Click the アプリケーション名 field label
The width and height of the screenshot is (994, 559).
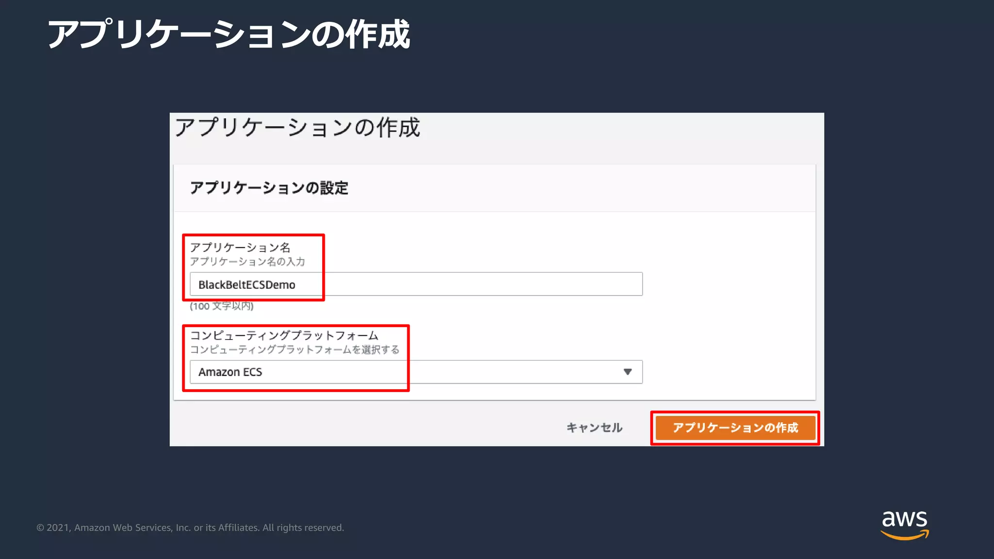click(x=240, y=247)
